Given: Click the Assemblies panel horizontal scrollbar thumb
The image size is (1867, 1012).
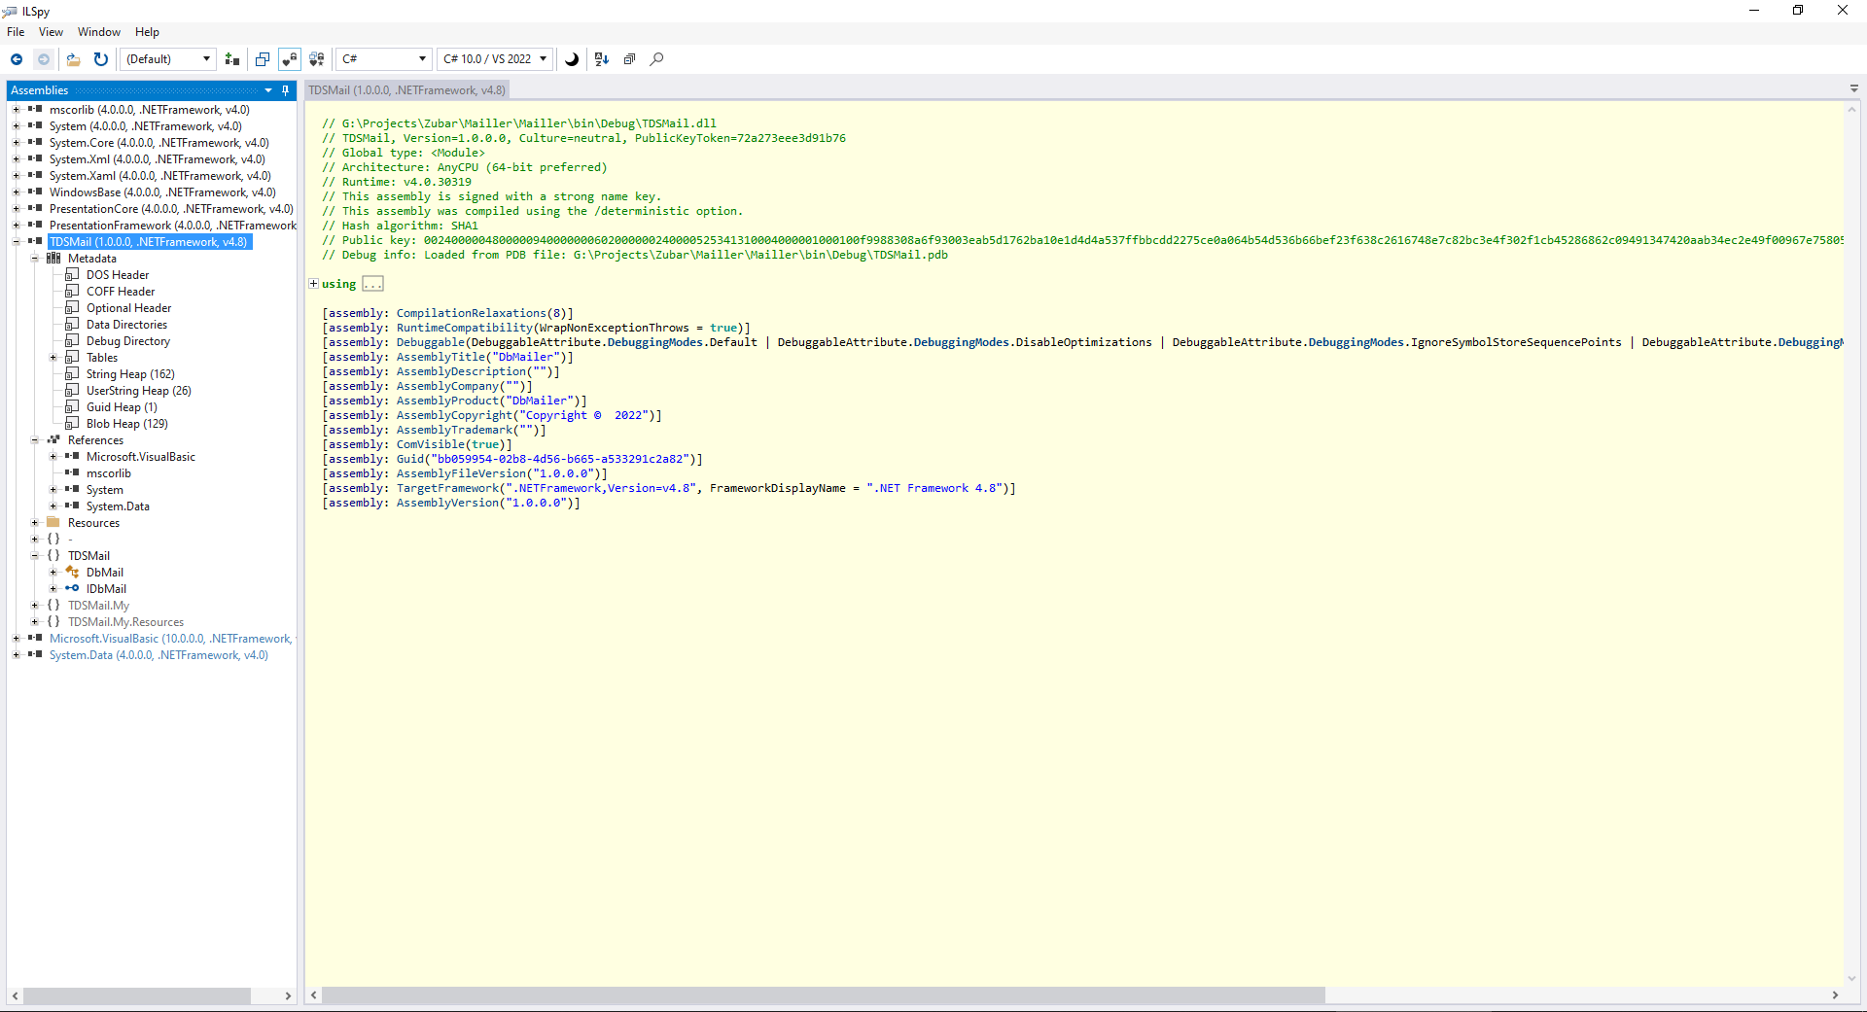Looking at the screenshot, I should 137,995.
